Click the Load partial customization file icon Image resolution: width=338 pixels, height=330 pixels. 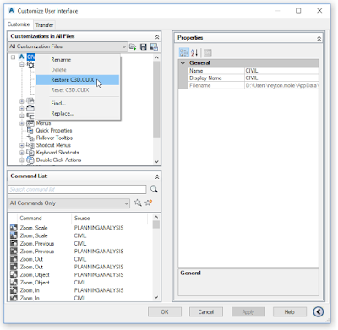133,46
